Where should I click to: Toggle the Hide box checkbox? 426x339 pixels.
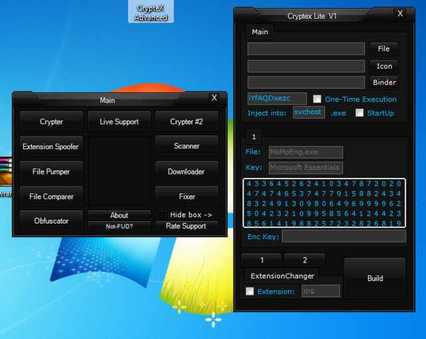point(162,214)
